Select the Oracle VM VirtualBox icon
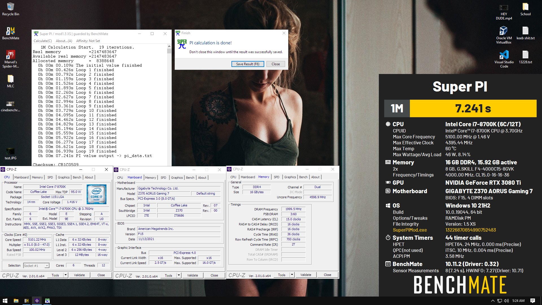 click(504, 35)
